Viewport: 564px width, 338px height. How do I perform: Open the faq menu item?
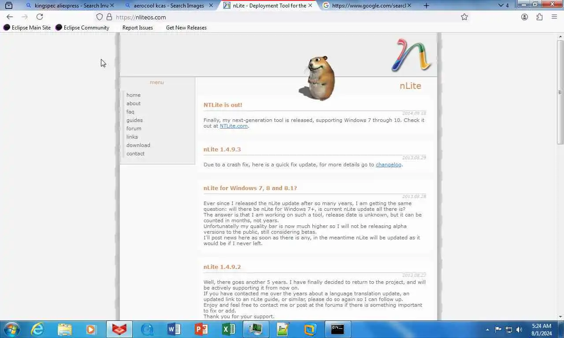pos(130,112)
